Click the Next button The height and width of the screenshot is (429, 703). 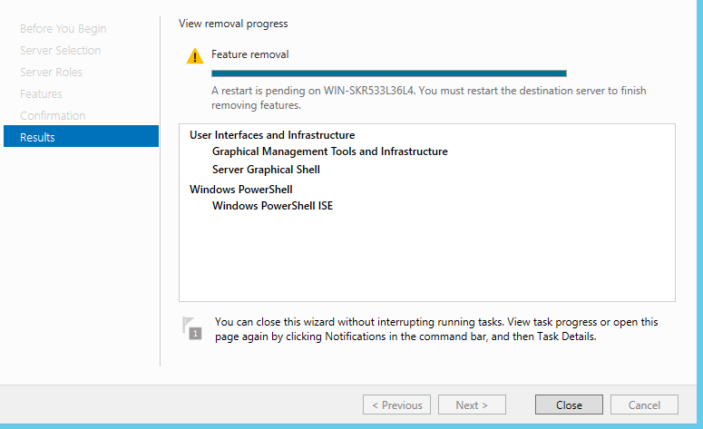472,405
